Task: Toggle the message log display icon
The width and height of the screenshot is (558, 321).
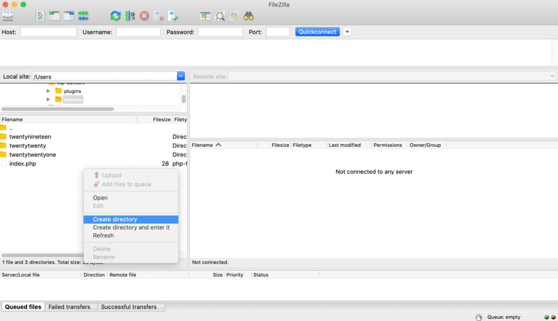Action: tap(40, 16)
